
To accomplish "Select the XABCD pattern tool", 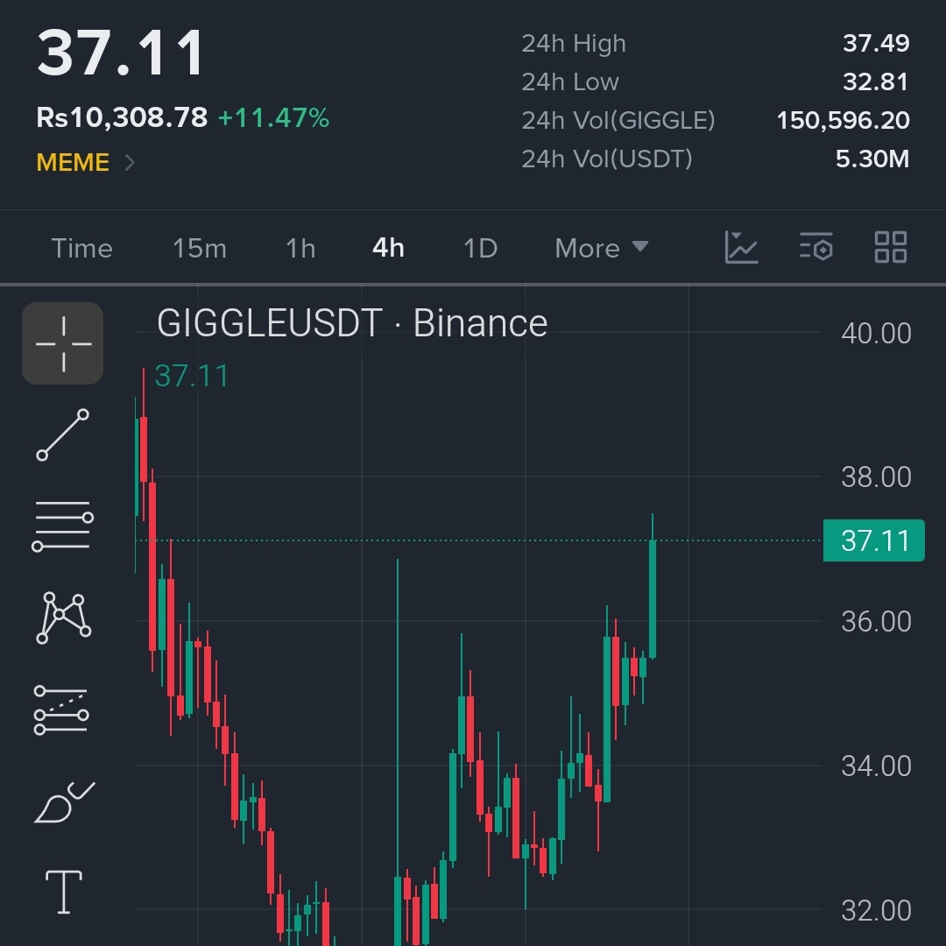I will click(63, 618).
